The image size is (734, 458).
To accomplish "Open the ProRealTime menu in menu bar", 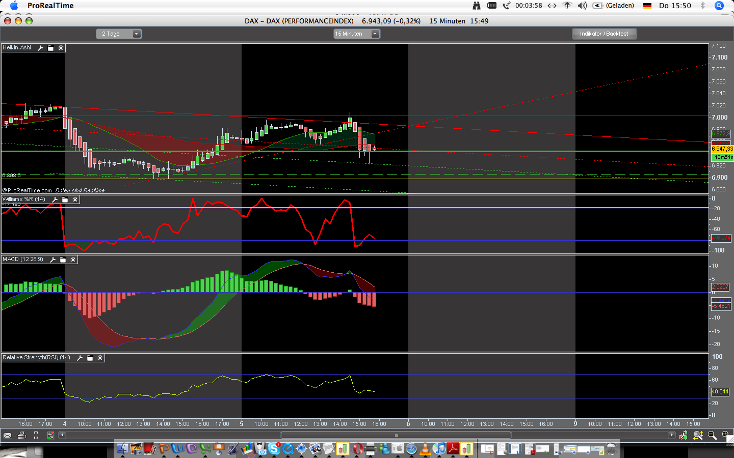I will pos(50,6).
